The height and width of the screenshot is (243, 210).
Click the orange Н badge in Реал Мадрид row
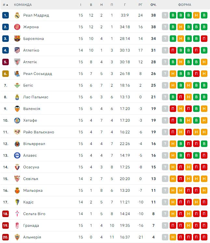pos(196,15)
